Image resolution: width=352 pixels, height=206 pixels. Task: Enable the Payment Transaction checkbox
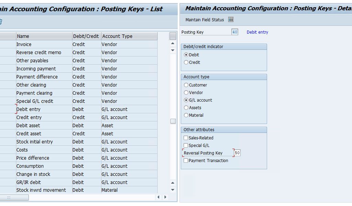coord(186,160)
